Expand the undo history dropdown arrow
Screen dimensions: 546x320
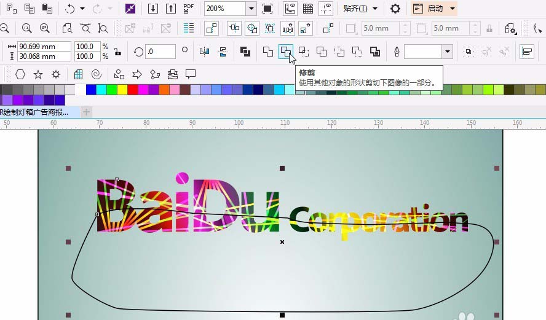click(x=82, y=9)
